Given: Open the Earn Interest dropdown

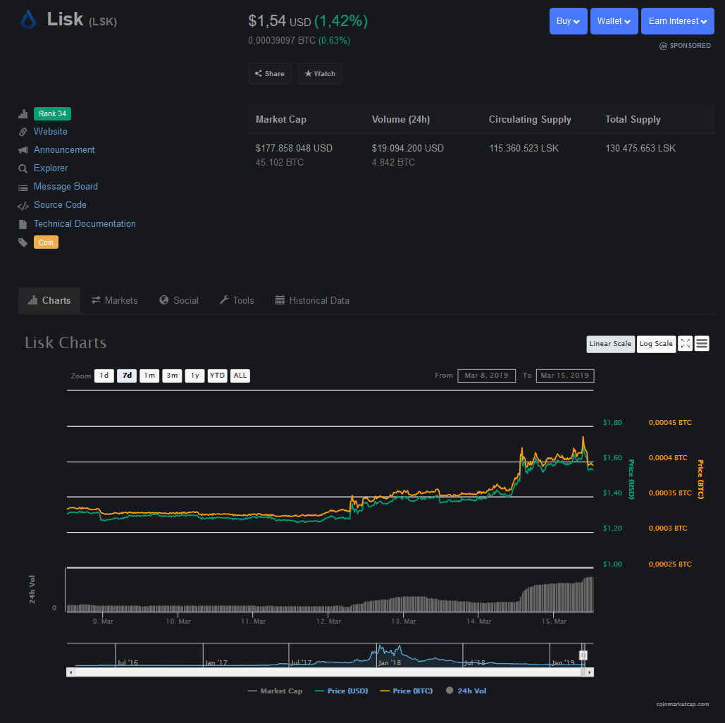Looking at the screenshot, I should [677, 21].
